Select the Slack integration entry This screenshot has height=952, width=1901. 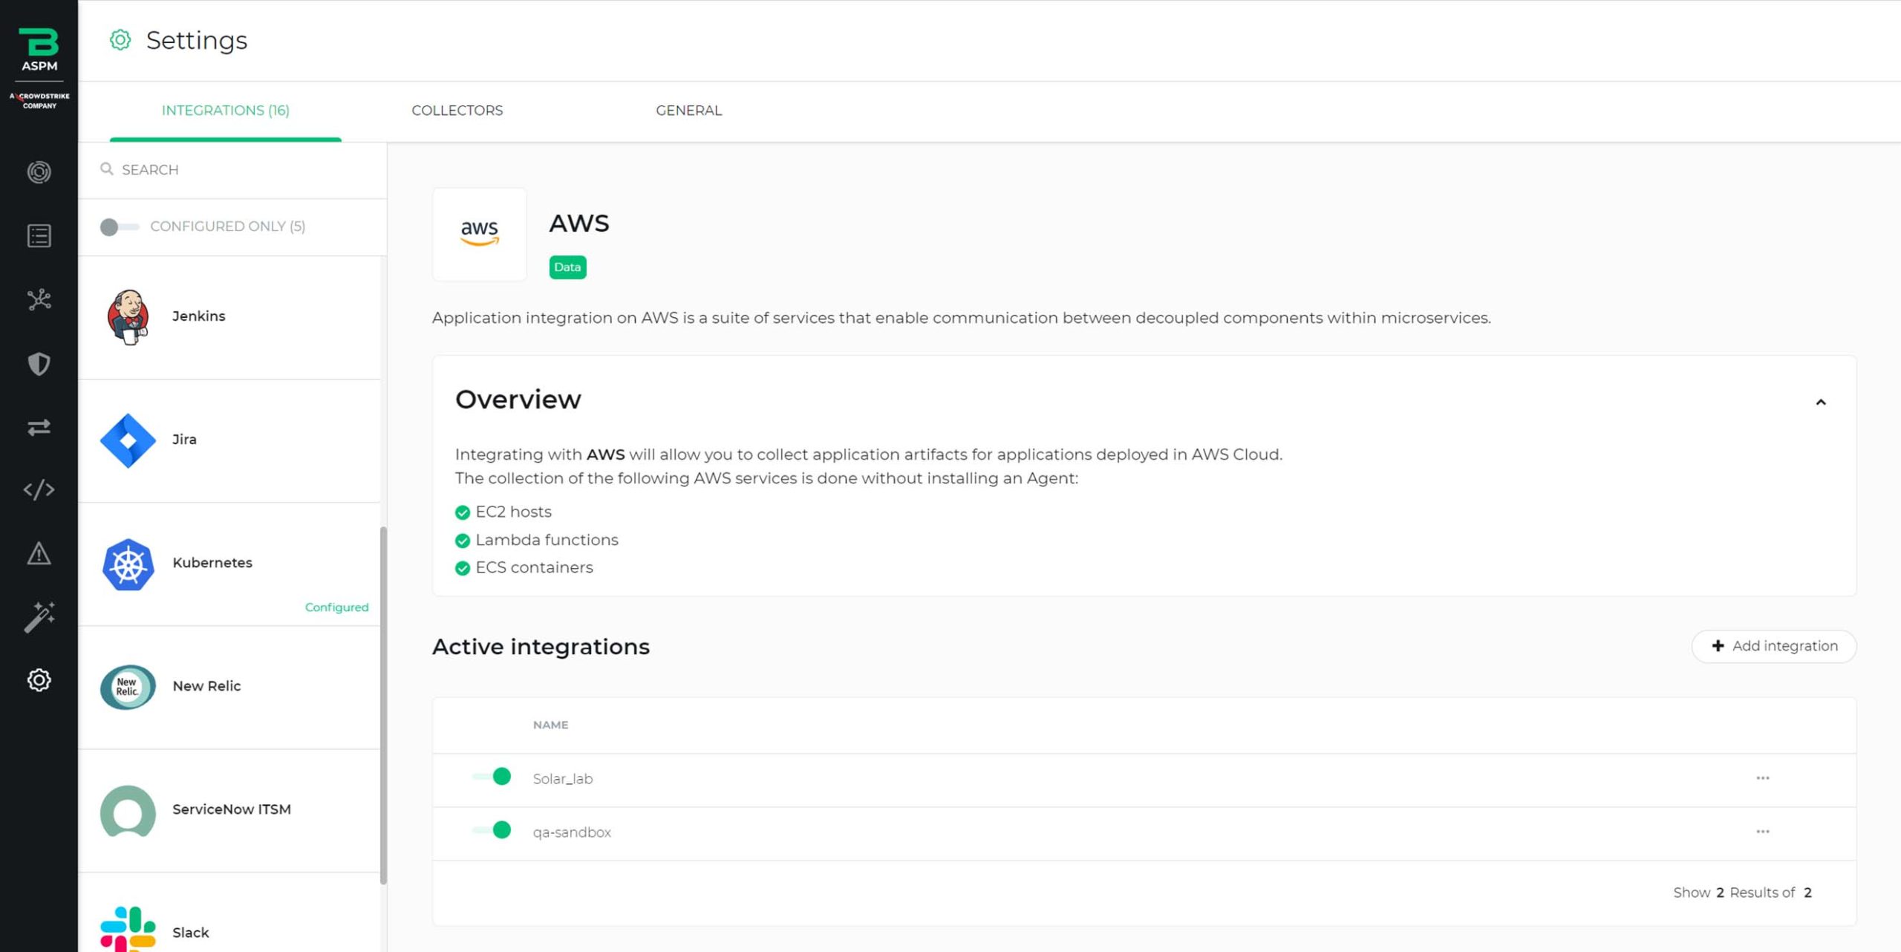coord(229,913)
